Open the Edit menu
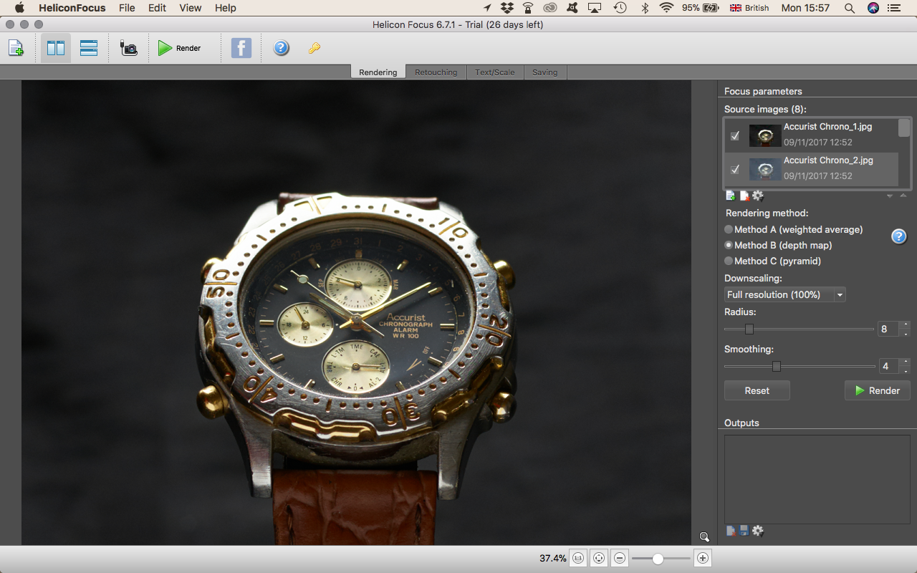 (157, 8)
